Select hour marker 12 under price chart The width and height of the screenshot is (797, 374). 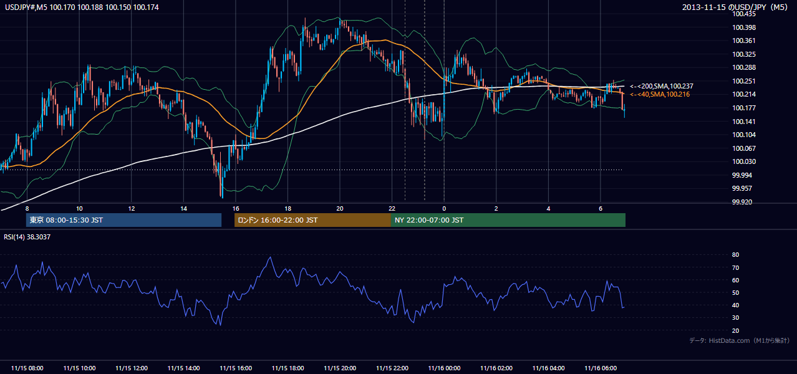click(x=132, y=208)
